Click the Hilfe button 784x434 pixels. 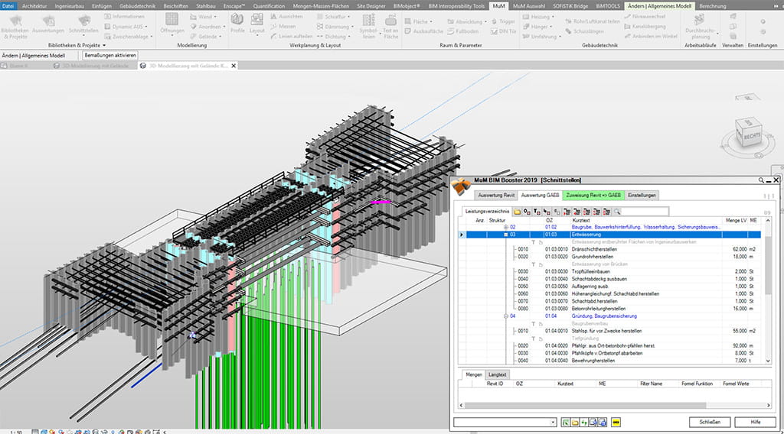pyautogui.click(x=755, y=422)
